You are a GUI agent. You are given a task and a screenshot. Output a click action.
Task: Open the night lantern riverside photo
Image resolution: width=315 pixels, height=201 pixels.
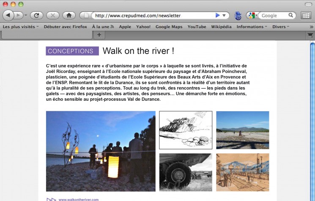tap(101, 151)
